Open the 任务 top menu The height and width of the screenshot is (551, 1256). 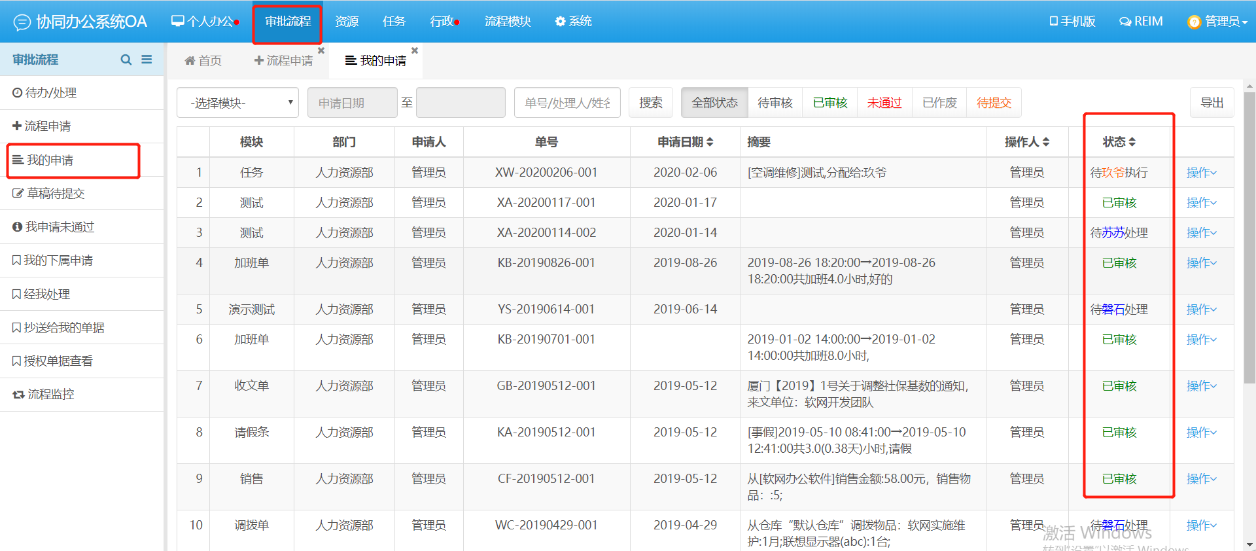click(394, 22)
